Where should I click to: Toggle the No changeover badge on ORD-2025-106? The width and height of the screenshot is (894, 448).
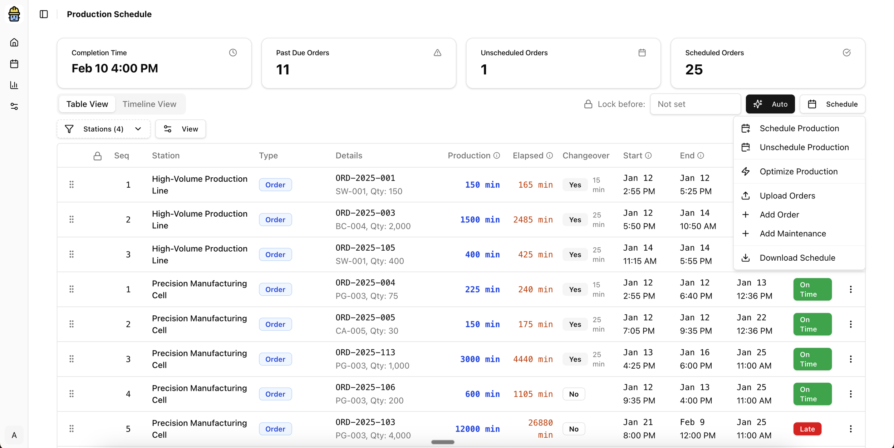click(x=574, y=394)
